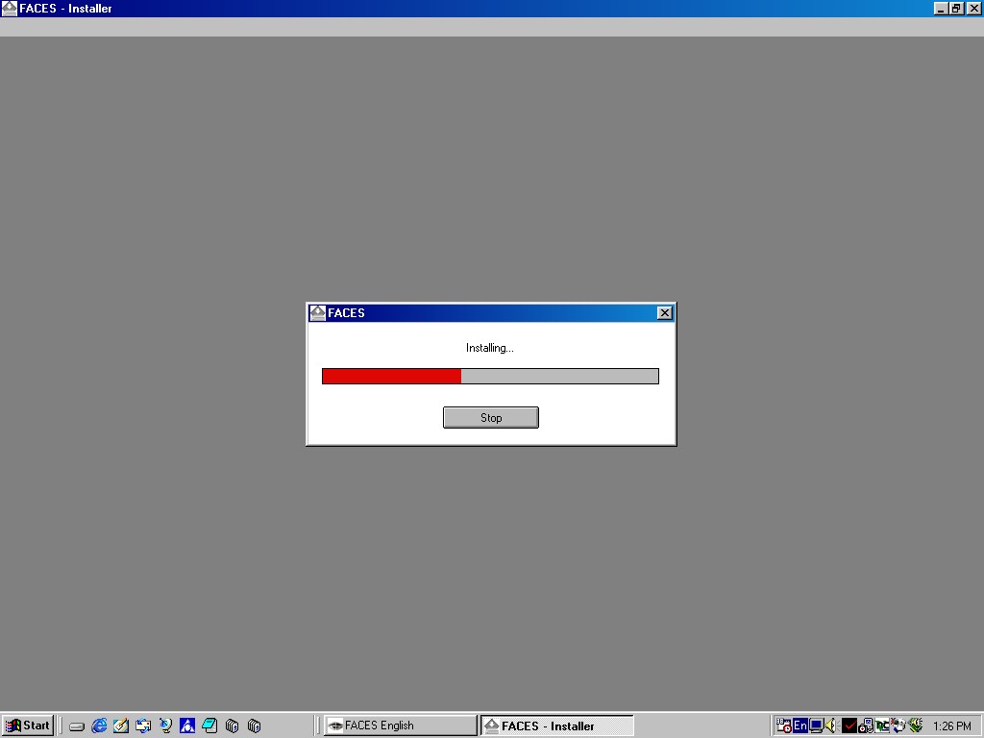Click the FACES icon in the dialog title bar
The image size is (984, 738).
click(x=317, y=312)
